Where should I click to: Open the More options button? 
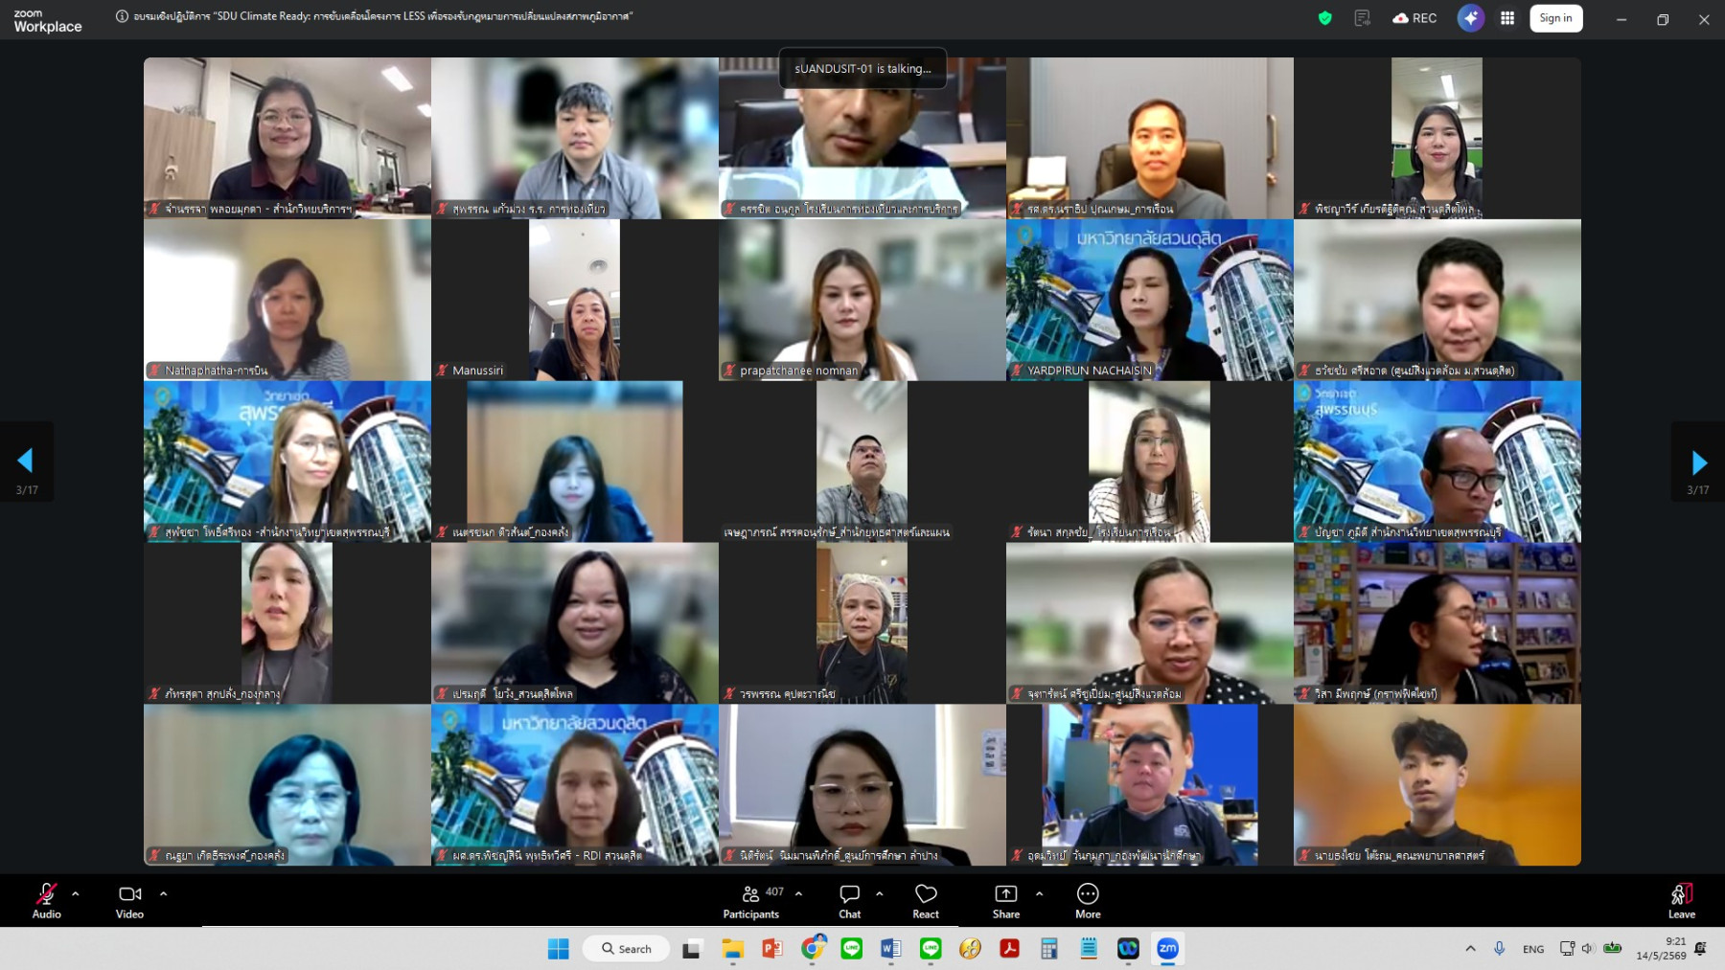1088,901
